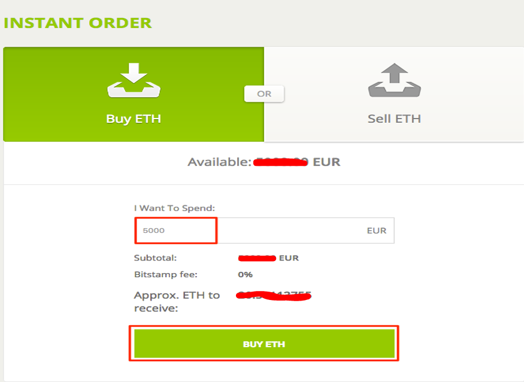Click the Buy ETH download tray icon
Image resolution: width=524 pixels, height=382 pixels.
pyautogui.click(x=134, y=80)
